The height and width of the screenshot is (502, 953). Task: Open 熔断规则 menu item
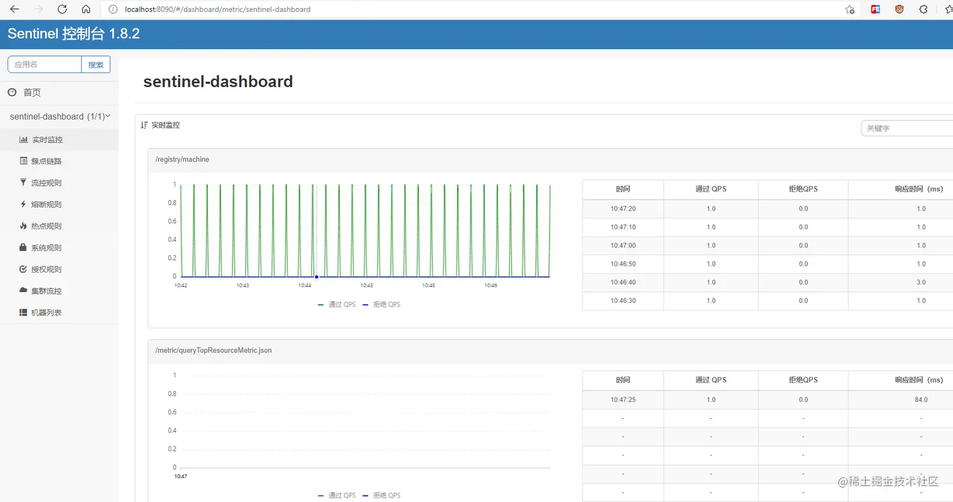pyautogui.click(x=47, y=205)
